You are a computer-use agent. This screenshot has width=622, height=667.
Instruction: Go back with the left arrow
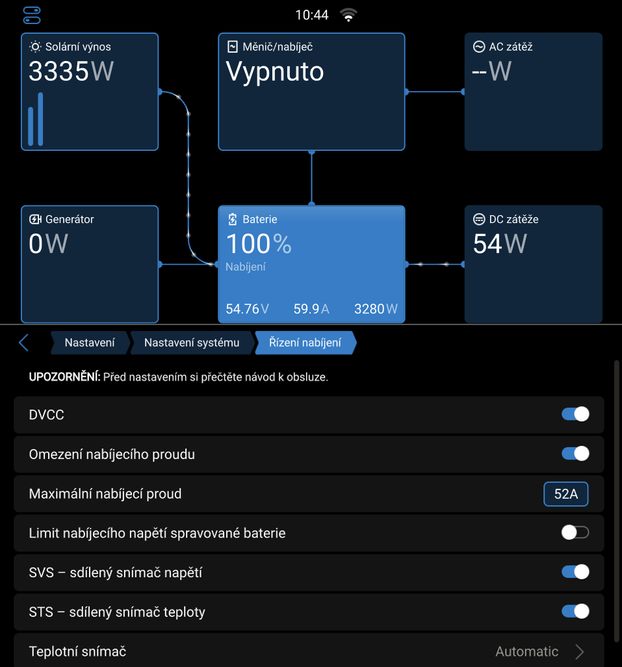tap(24, 343)
